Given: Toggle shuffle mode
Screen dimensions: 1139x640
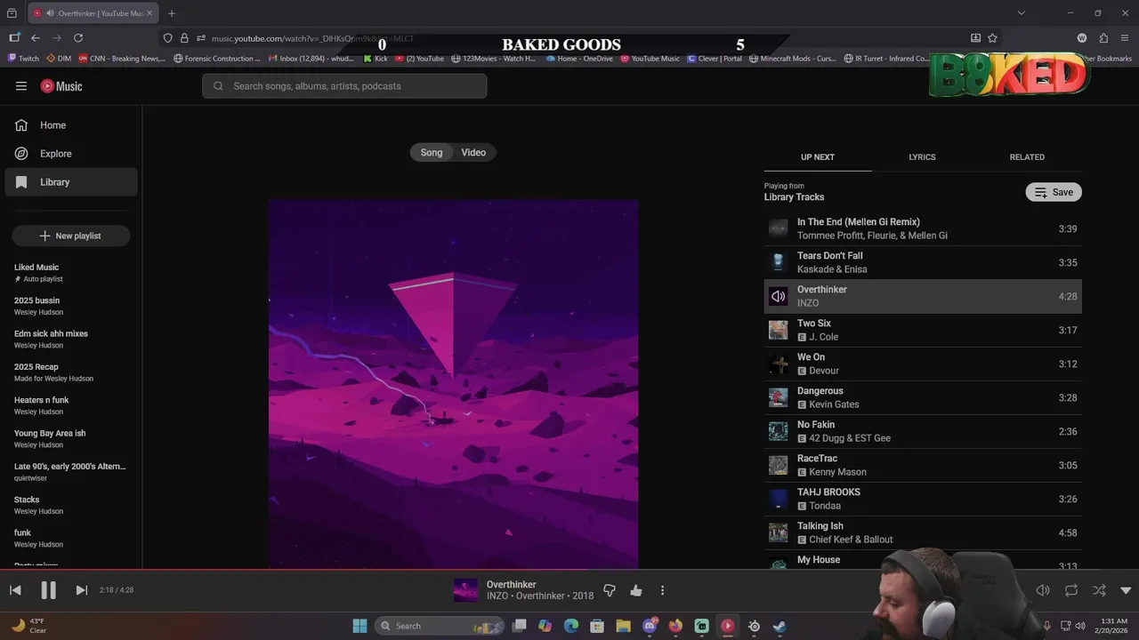Looking at the screenshot, I should point(1100,590).
